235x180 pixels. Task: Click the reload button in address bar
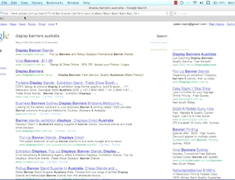coord(167,13)
